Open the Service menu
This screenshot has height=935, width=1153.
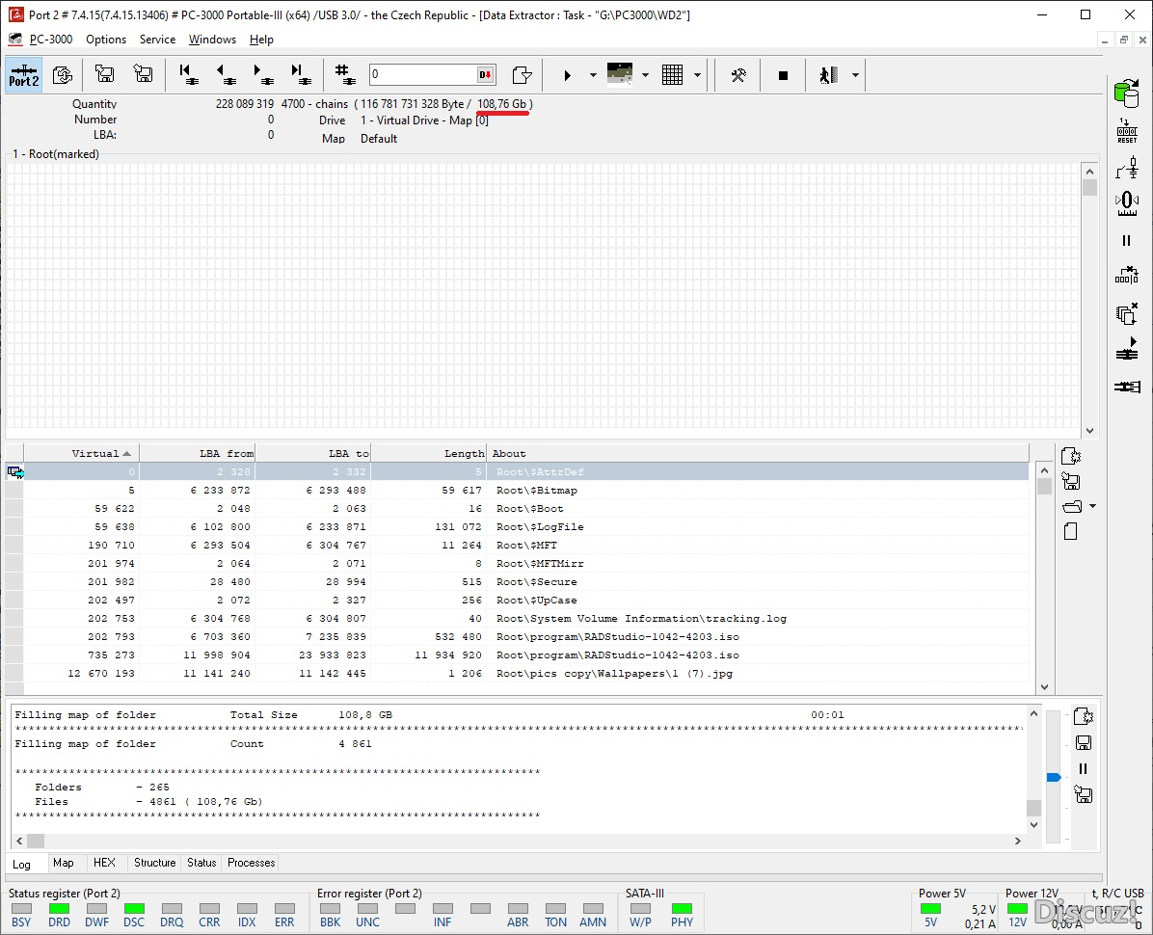pos(157,40)
